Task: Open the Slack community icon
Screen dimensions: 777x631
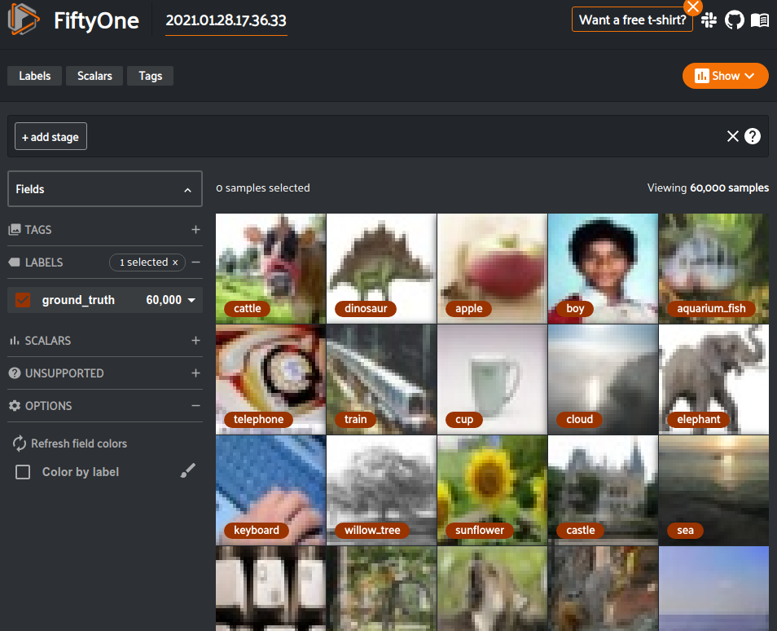Action: 709,20
